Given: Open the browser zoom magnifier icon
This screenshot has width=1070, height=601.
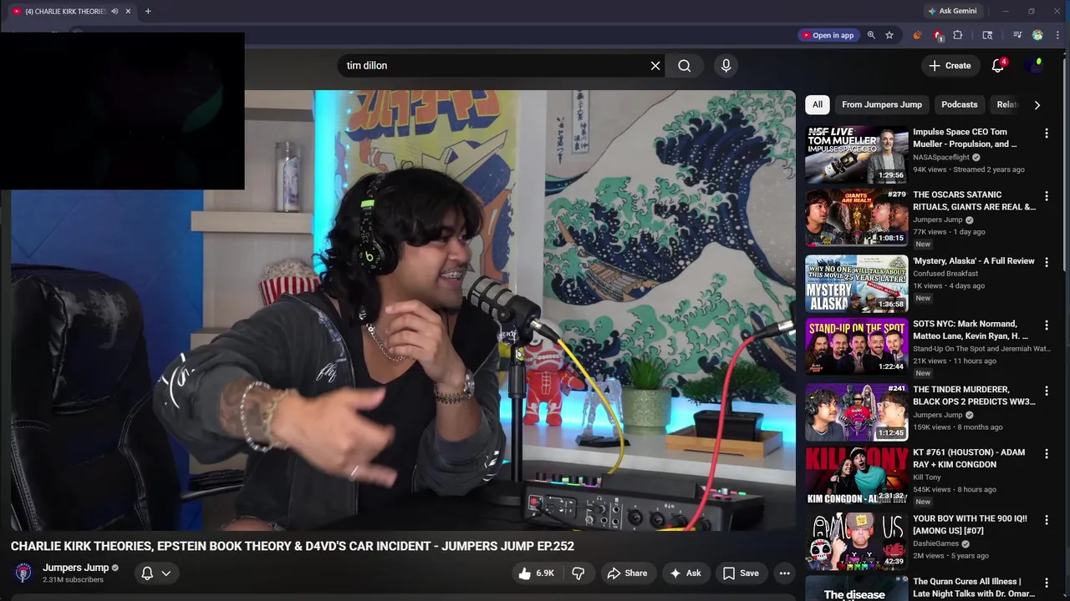Looking at the screenshot, I should click(x=871, y=35).
